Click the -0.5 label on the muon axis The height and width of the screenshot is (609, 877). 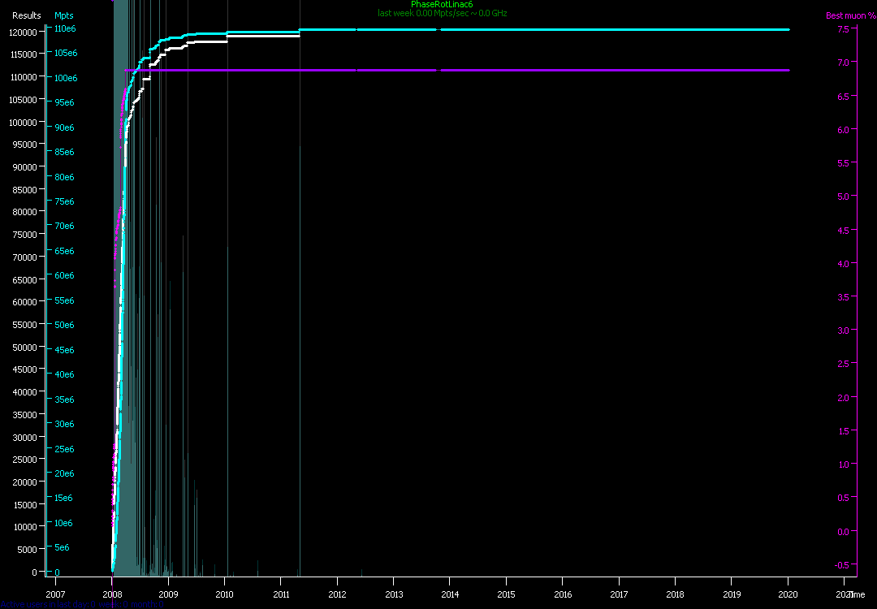842,565
